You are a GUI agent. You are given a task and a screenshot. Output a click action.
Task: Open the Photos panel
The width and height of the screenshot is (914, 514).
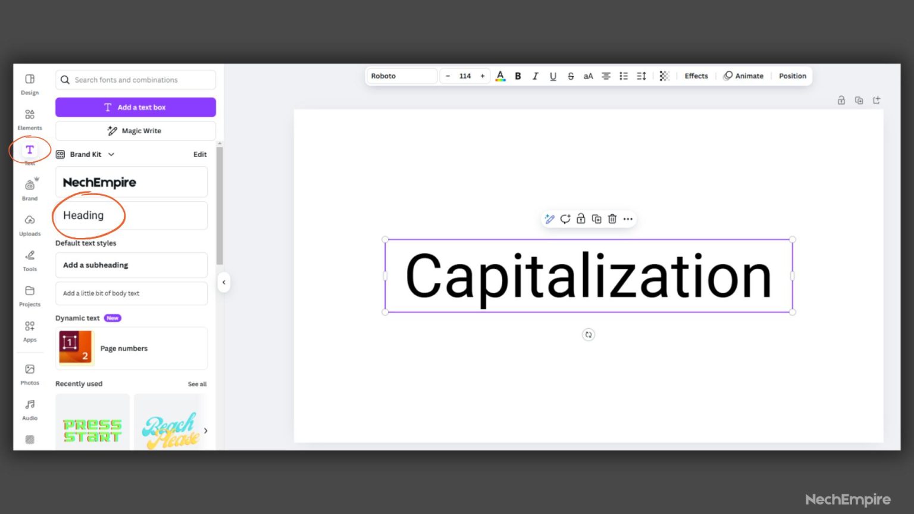29,372
